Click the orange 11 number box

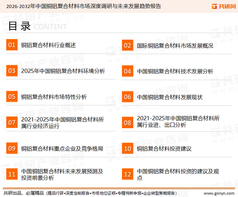coord(12,174)
